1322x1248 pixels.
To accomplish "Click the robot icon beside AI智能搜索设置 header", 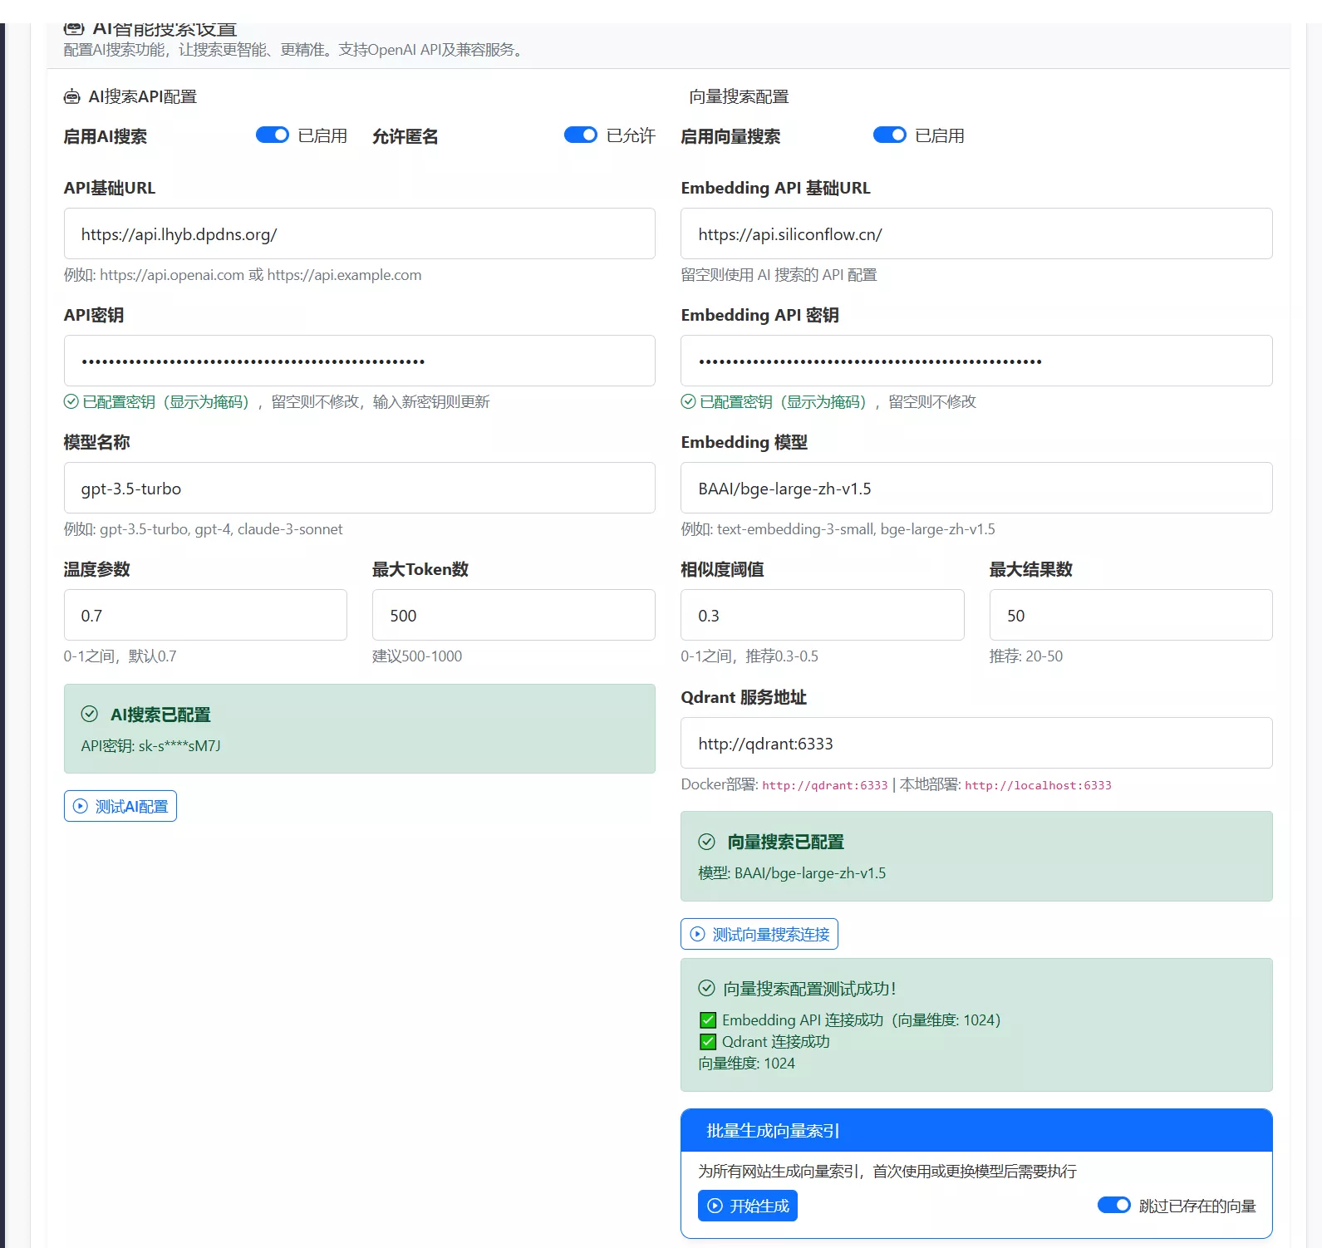I will tap(74, 29).
